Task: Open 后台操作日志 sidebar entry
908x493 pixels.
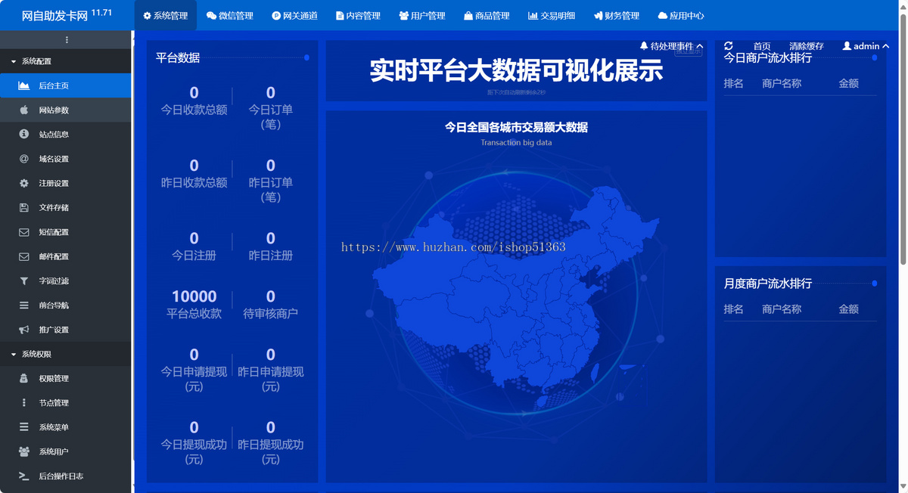Action: [x=66, y=476]
